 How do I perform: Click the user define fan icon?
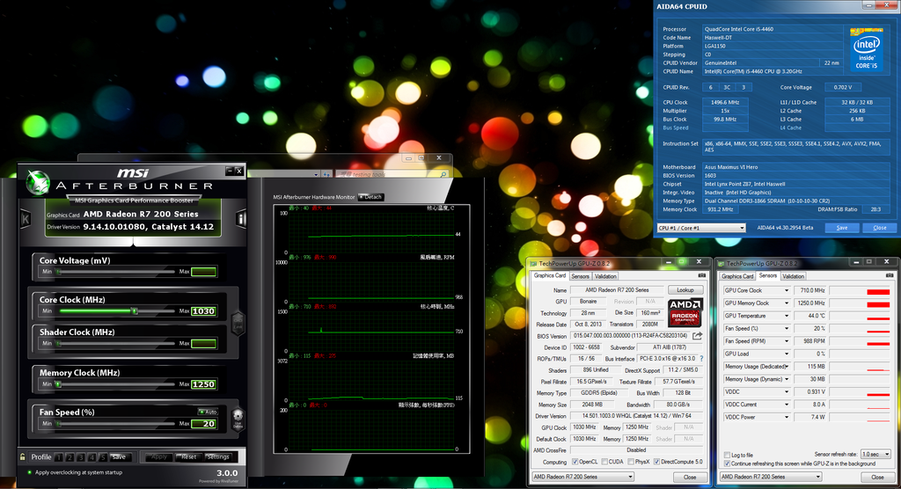tap(236, 420)
